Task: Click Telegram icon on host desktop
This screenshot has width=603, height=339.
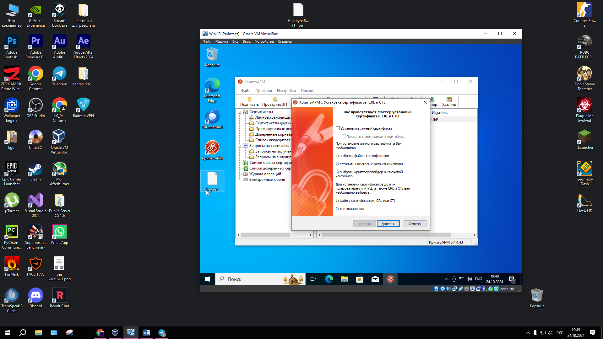Action: coord(59,76)
